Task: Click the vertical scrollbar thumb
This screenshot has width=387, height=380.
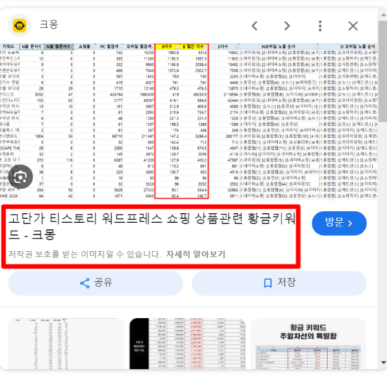Action: tap(383, 71)
